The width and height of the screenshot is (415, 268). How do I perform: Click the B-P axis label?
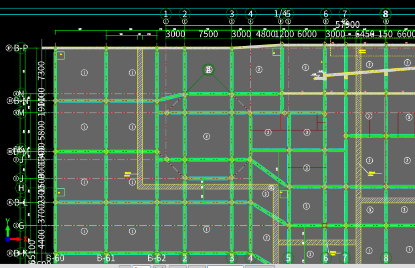(21, 48)
